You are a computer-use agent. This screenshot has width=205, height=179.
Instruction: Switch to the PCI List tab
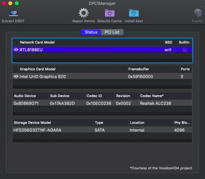click(x=112, y=32)
